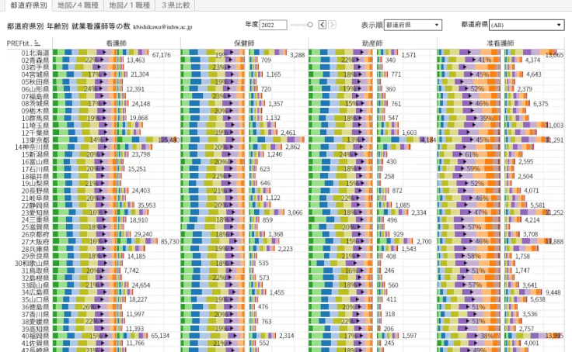Switch to the 都道府県別 tab
This screenshot has height=352, width=572.
pyautogui.click(x=29, y=5)
